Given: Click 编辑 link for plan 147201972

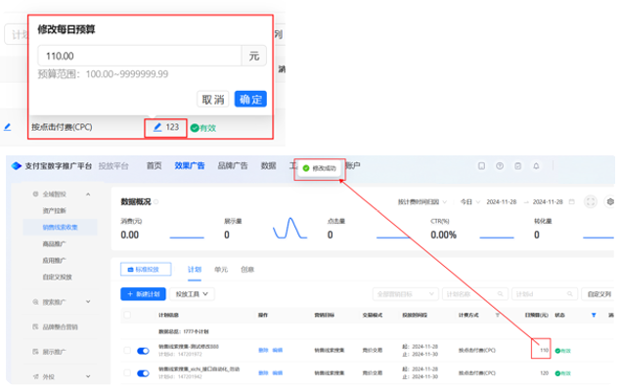Looking at the screenshot, I should pos(278,350).
